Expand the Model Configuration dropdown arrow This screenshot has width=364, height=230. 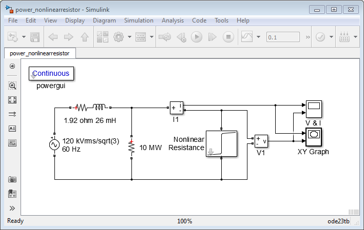(x=129, y=37)
